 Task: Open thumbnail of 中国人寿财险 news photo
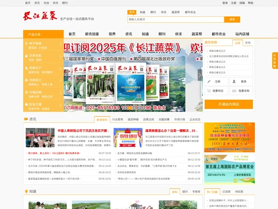[40, 137]
